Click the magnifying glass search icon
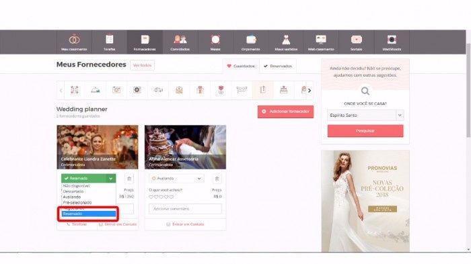Image resolution: width=471 pixels, height=264 pixels. pyautogui.click(x=365, y=91)
